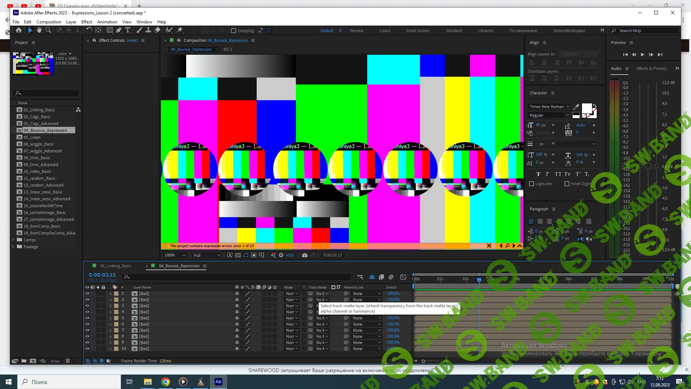Click the eyedropper in Character panel
Screen dimensions: 691x389
[x=576, y=107]
